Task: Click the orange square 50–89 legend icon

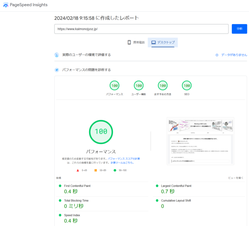Action: point(96,170)
